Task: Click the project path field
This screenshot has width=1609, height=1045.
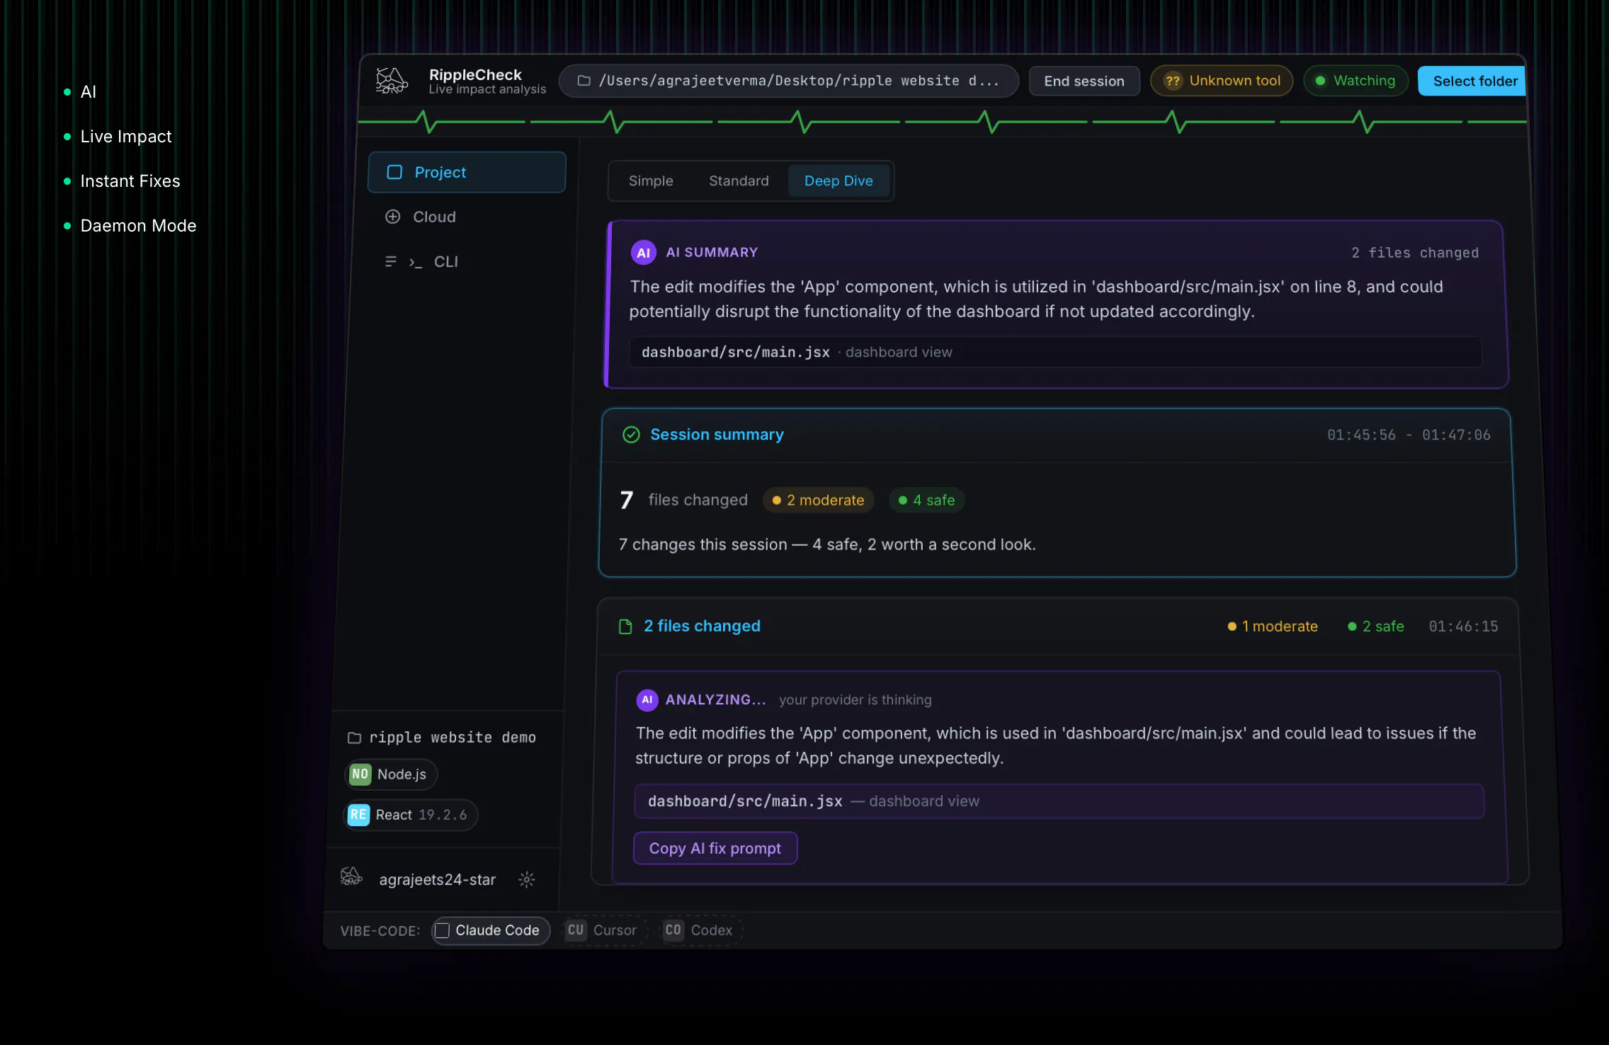Action: pos(789,81)
